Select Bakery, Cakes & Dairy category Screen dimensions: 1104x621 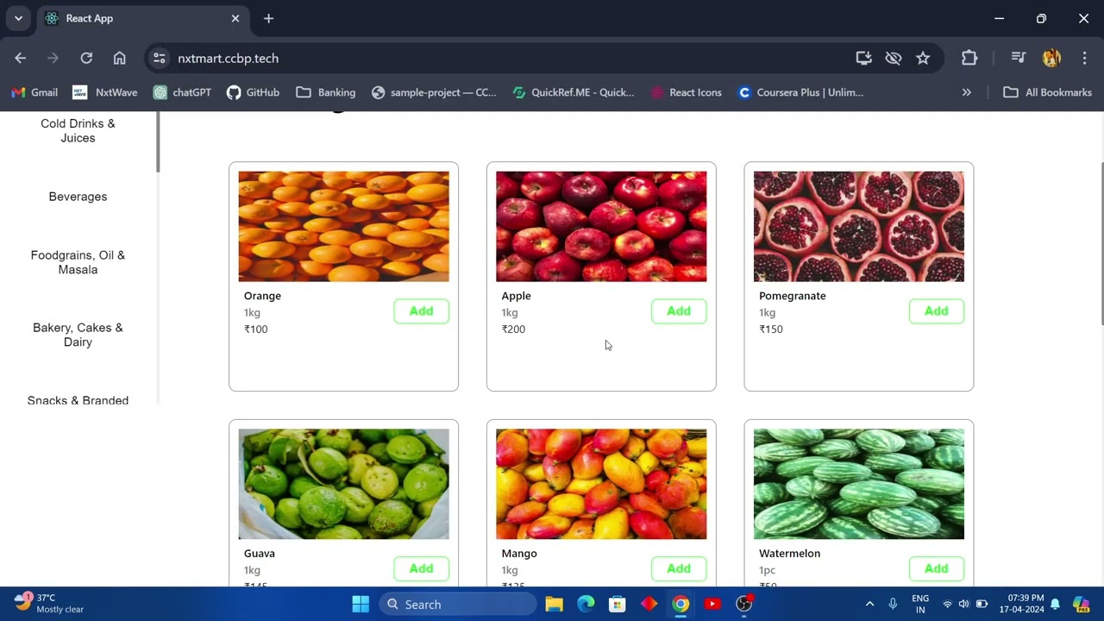click(x=78, y=335)
